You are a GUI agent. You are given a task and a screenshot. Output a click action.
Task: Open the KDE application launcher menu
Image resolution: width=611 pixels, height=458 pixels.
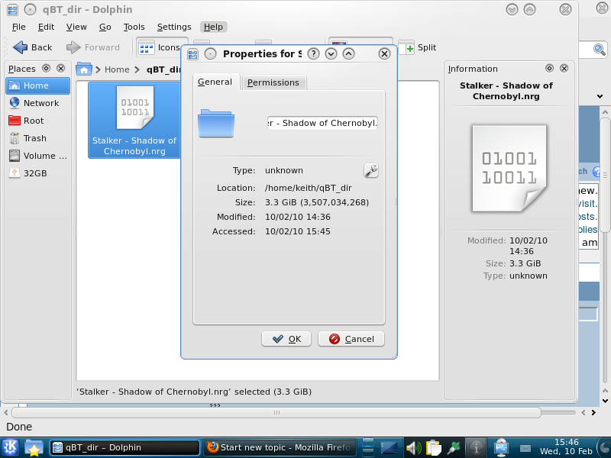point(11,447)
